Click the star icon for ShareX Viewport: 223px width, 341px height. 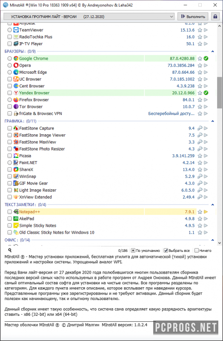click(200, 169)
